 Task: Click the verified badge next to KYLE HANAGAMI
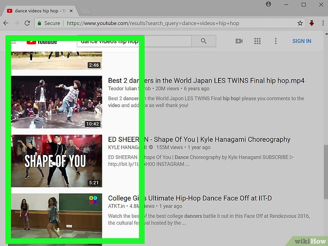(150, 147)
